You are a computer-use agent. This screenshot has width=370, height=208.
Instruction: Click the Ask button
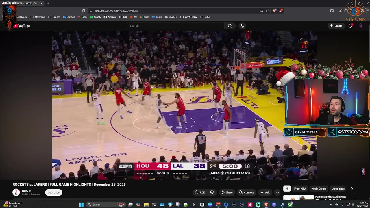pyautogui.click(x=265, y=192)
